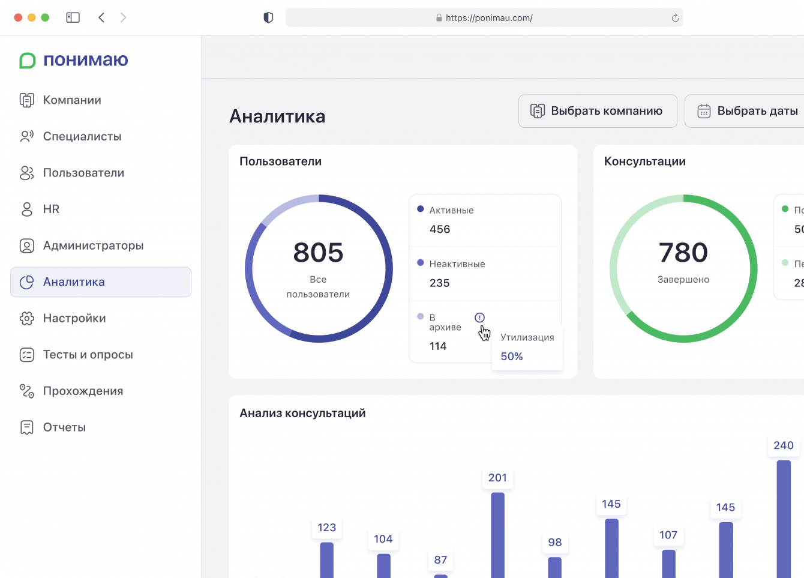
Task: Click the Специалисты sidebar icon
Action: click(27, 136)
